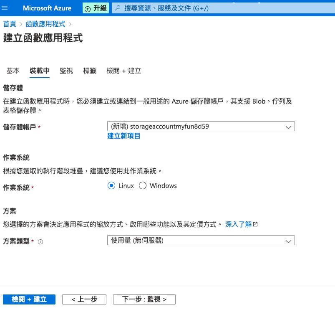Click the Microsoft Azure logo text

pyautogui.click(x=47, y=8)
